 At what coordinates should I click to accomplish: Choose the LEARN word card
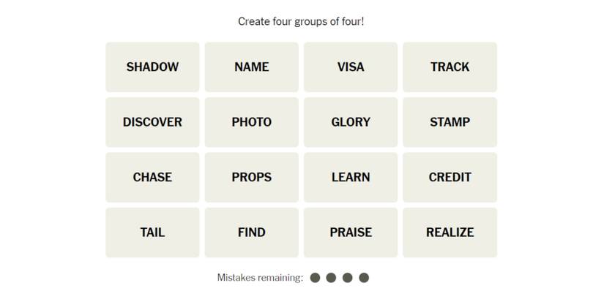point(351,178)
